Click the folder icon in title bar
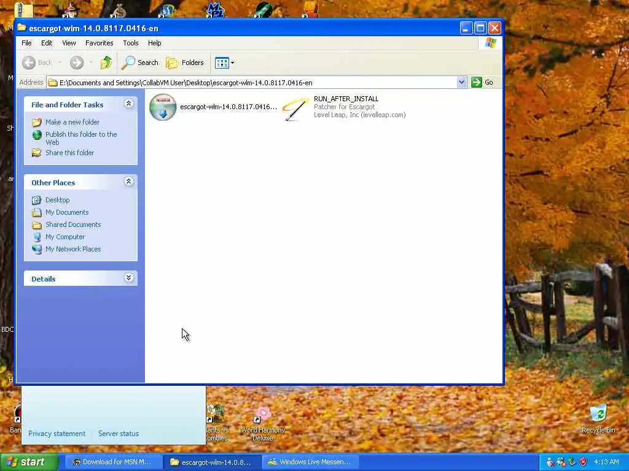Viewport: 629px width, 471px height. pyautogui.click(x=21, y=28)
